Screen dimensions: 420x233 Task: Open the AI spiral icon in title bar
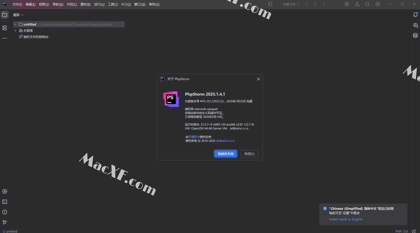pos(347,4)
